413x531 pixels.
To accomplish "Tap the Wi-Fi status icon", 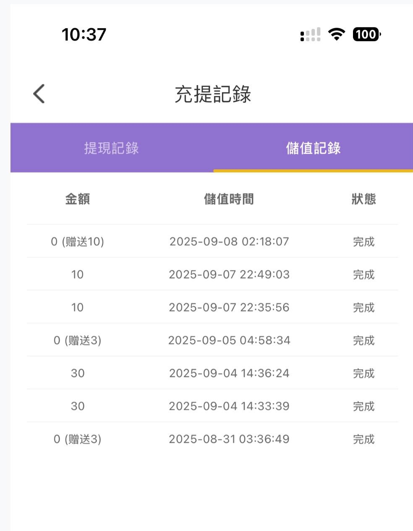I will [x=336, y=34].
